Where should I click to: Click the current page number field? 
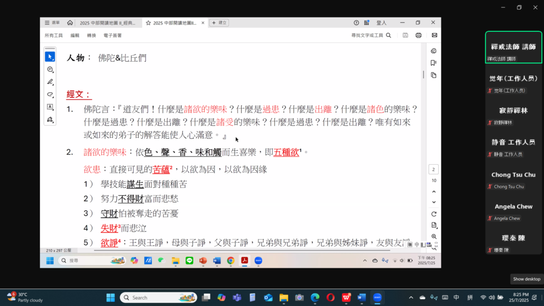433,169
